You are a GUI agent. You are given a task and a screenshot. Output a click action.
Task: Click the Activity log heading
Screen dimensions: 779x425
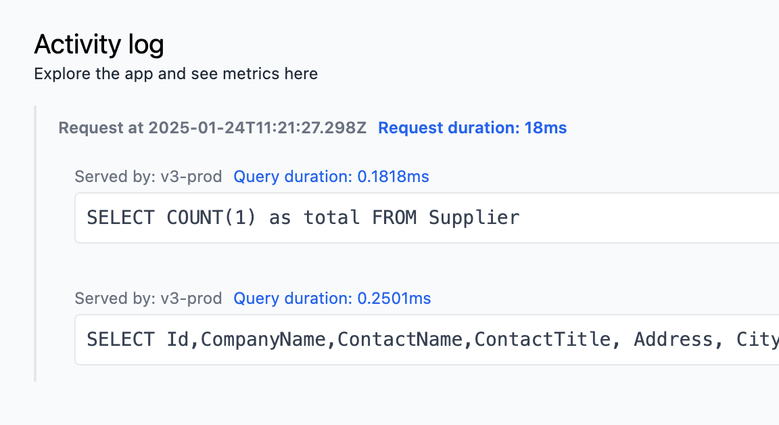point(99,45)
